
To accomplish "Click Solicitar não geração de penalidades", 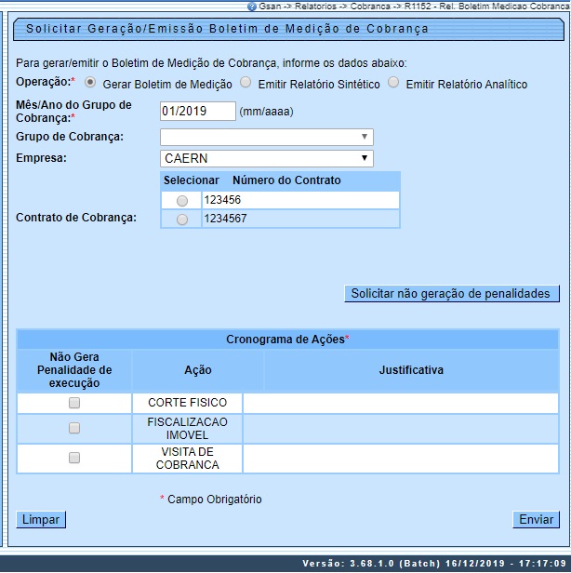I will [451, 294].
